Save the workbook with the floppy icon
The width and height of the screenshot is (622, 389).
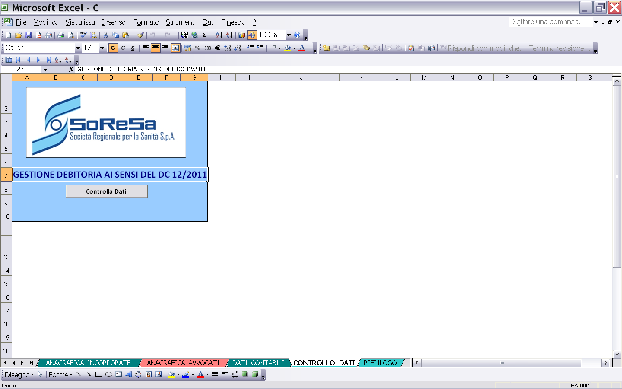(29, 35)
